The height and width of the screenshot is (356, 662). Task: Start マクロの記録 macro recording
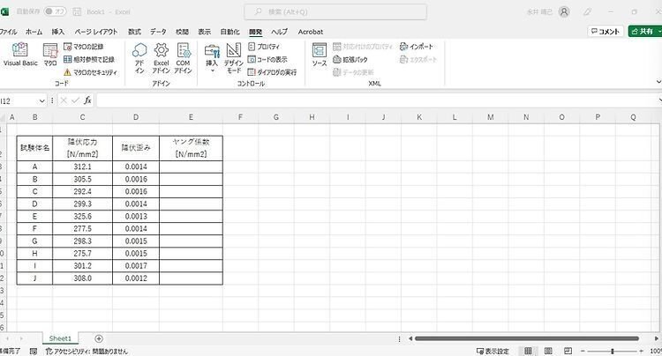84,47
